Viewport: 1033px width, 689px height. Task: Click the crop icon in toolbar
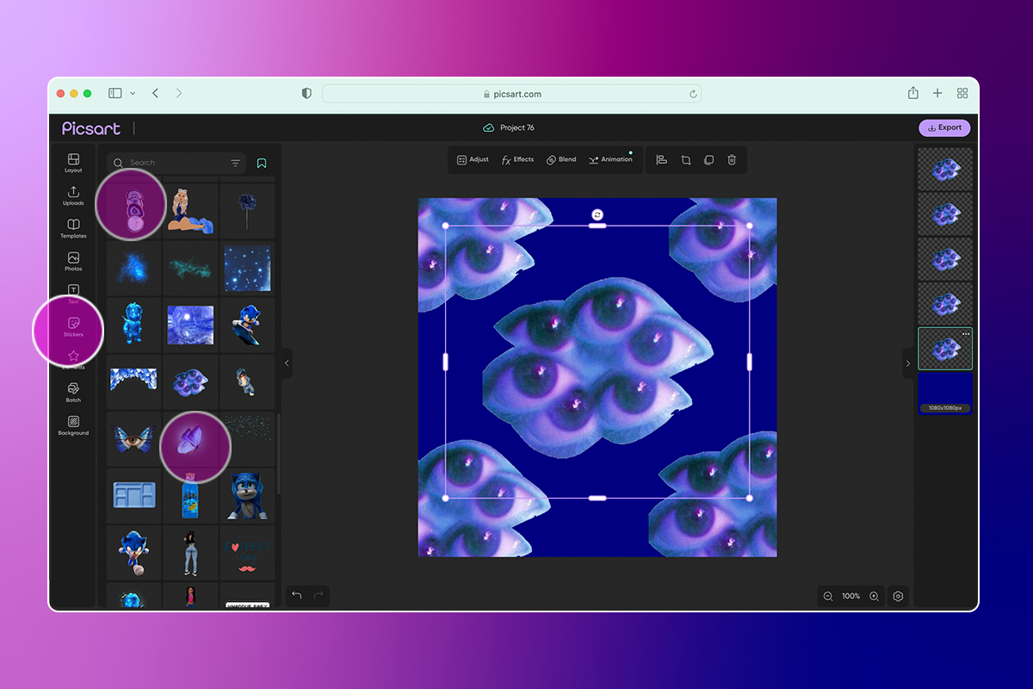(686, 159)
